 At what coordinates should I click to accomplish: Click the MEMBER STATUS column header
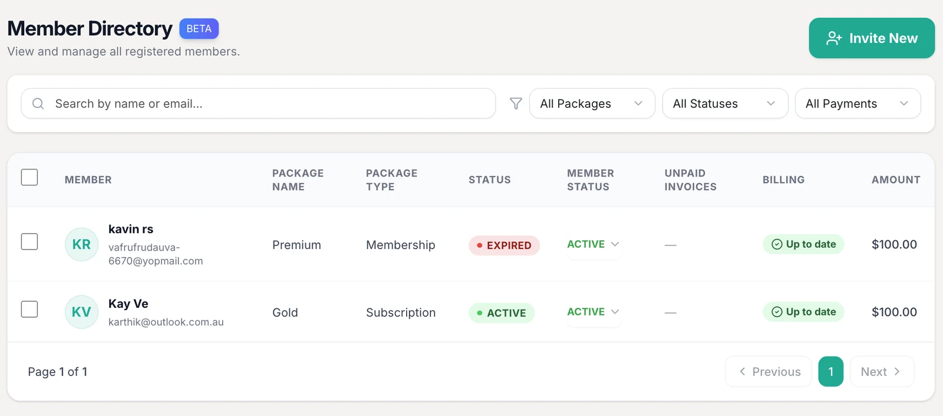(x=591, y=180)
